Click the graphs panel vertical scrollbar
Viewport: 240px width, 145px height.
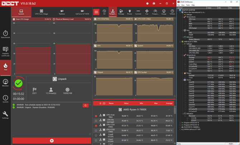(175, 57)
